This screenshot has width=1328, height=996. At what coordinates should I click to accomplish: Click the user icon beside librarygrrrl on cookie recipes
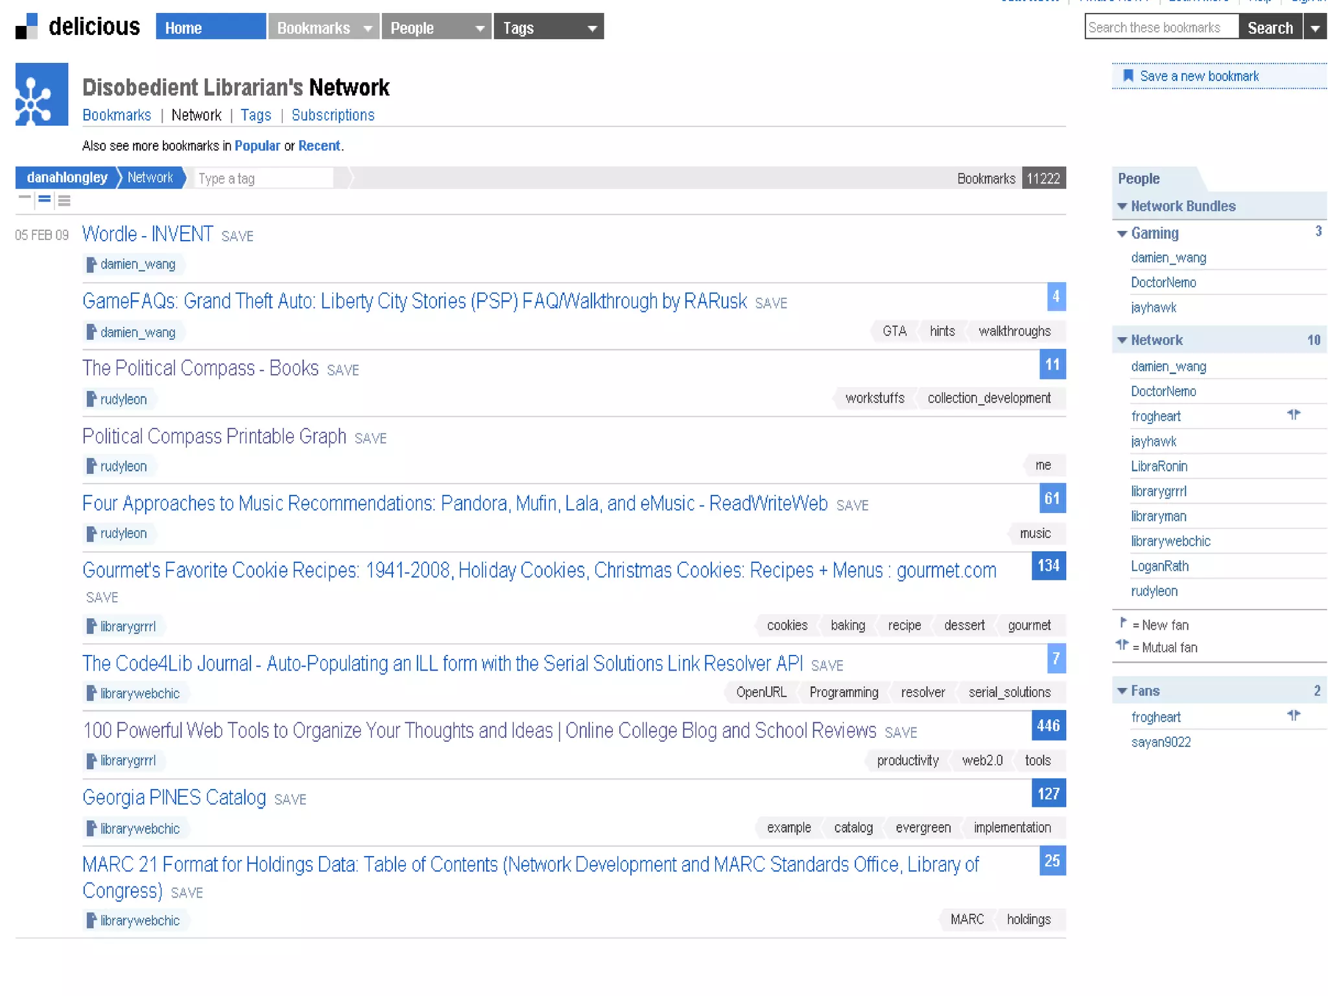pyautogui.click(x=91, y=626)
